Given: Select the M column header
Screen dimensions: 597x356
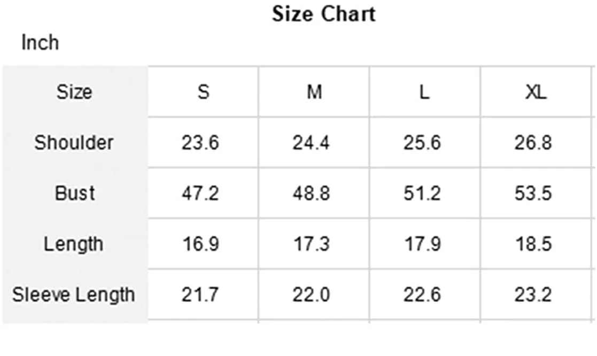Looking at the screenshot, I should point(314,92).
